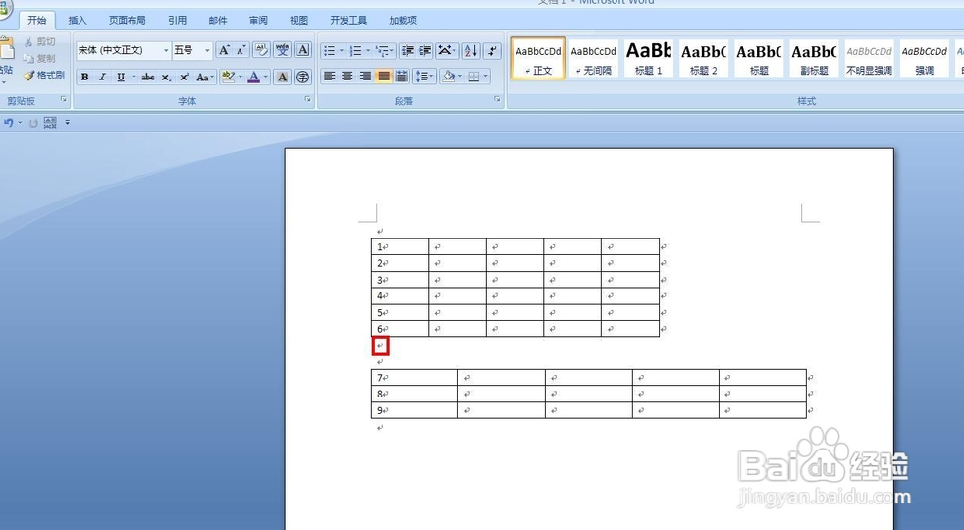Click the paragraph Shading paint bucket
This screenshot has height=530, width=964.
click(449, 77)
